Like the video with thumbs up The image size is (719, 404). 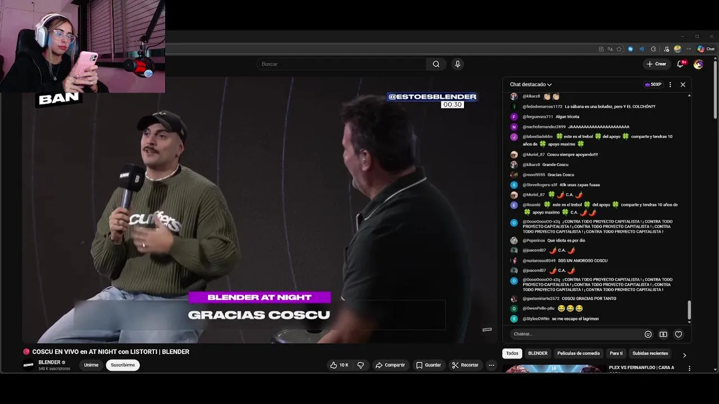(339, 365)
